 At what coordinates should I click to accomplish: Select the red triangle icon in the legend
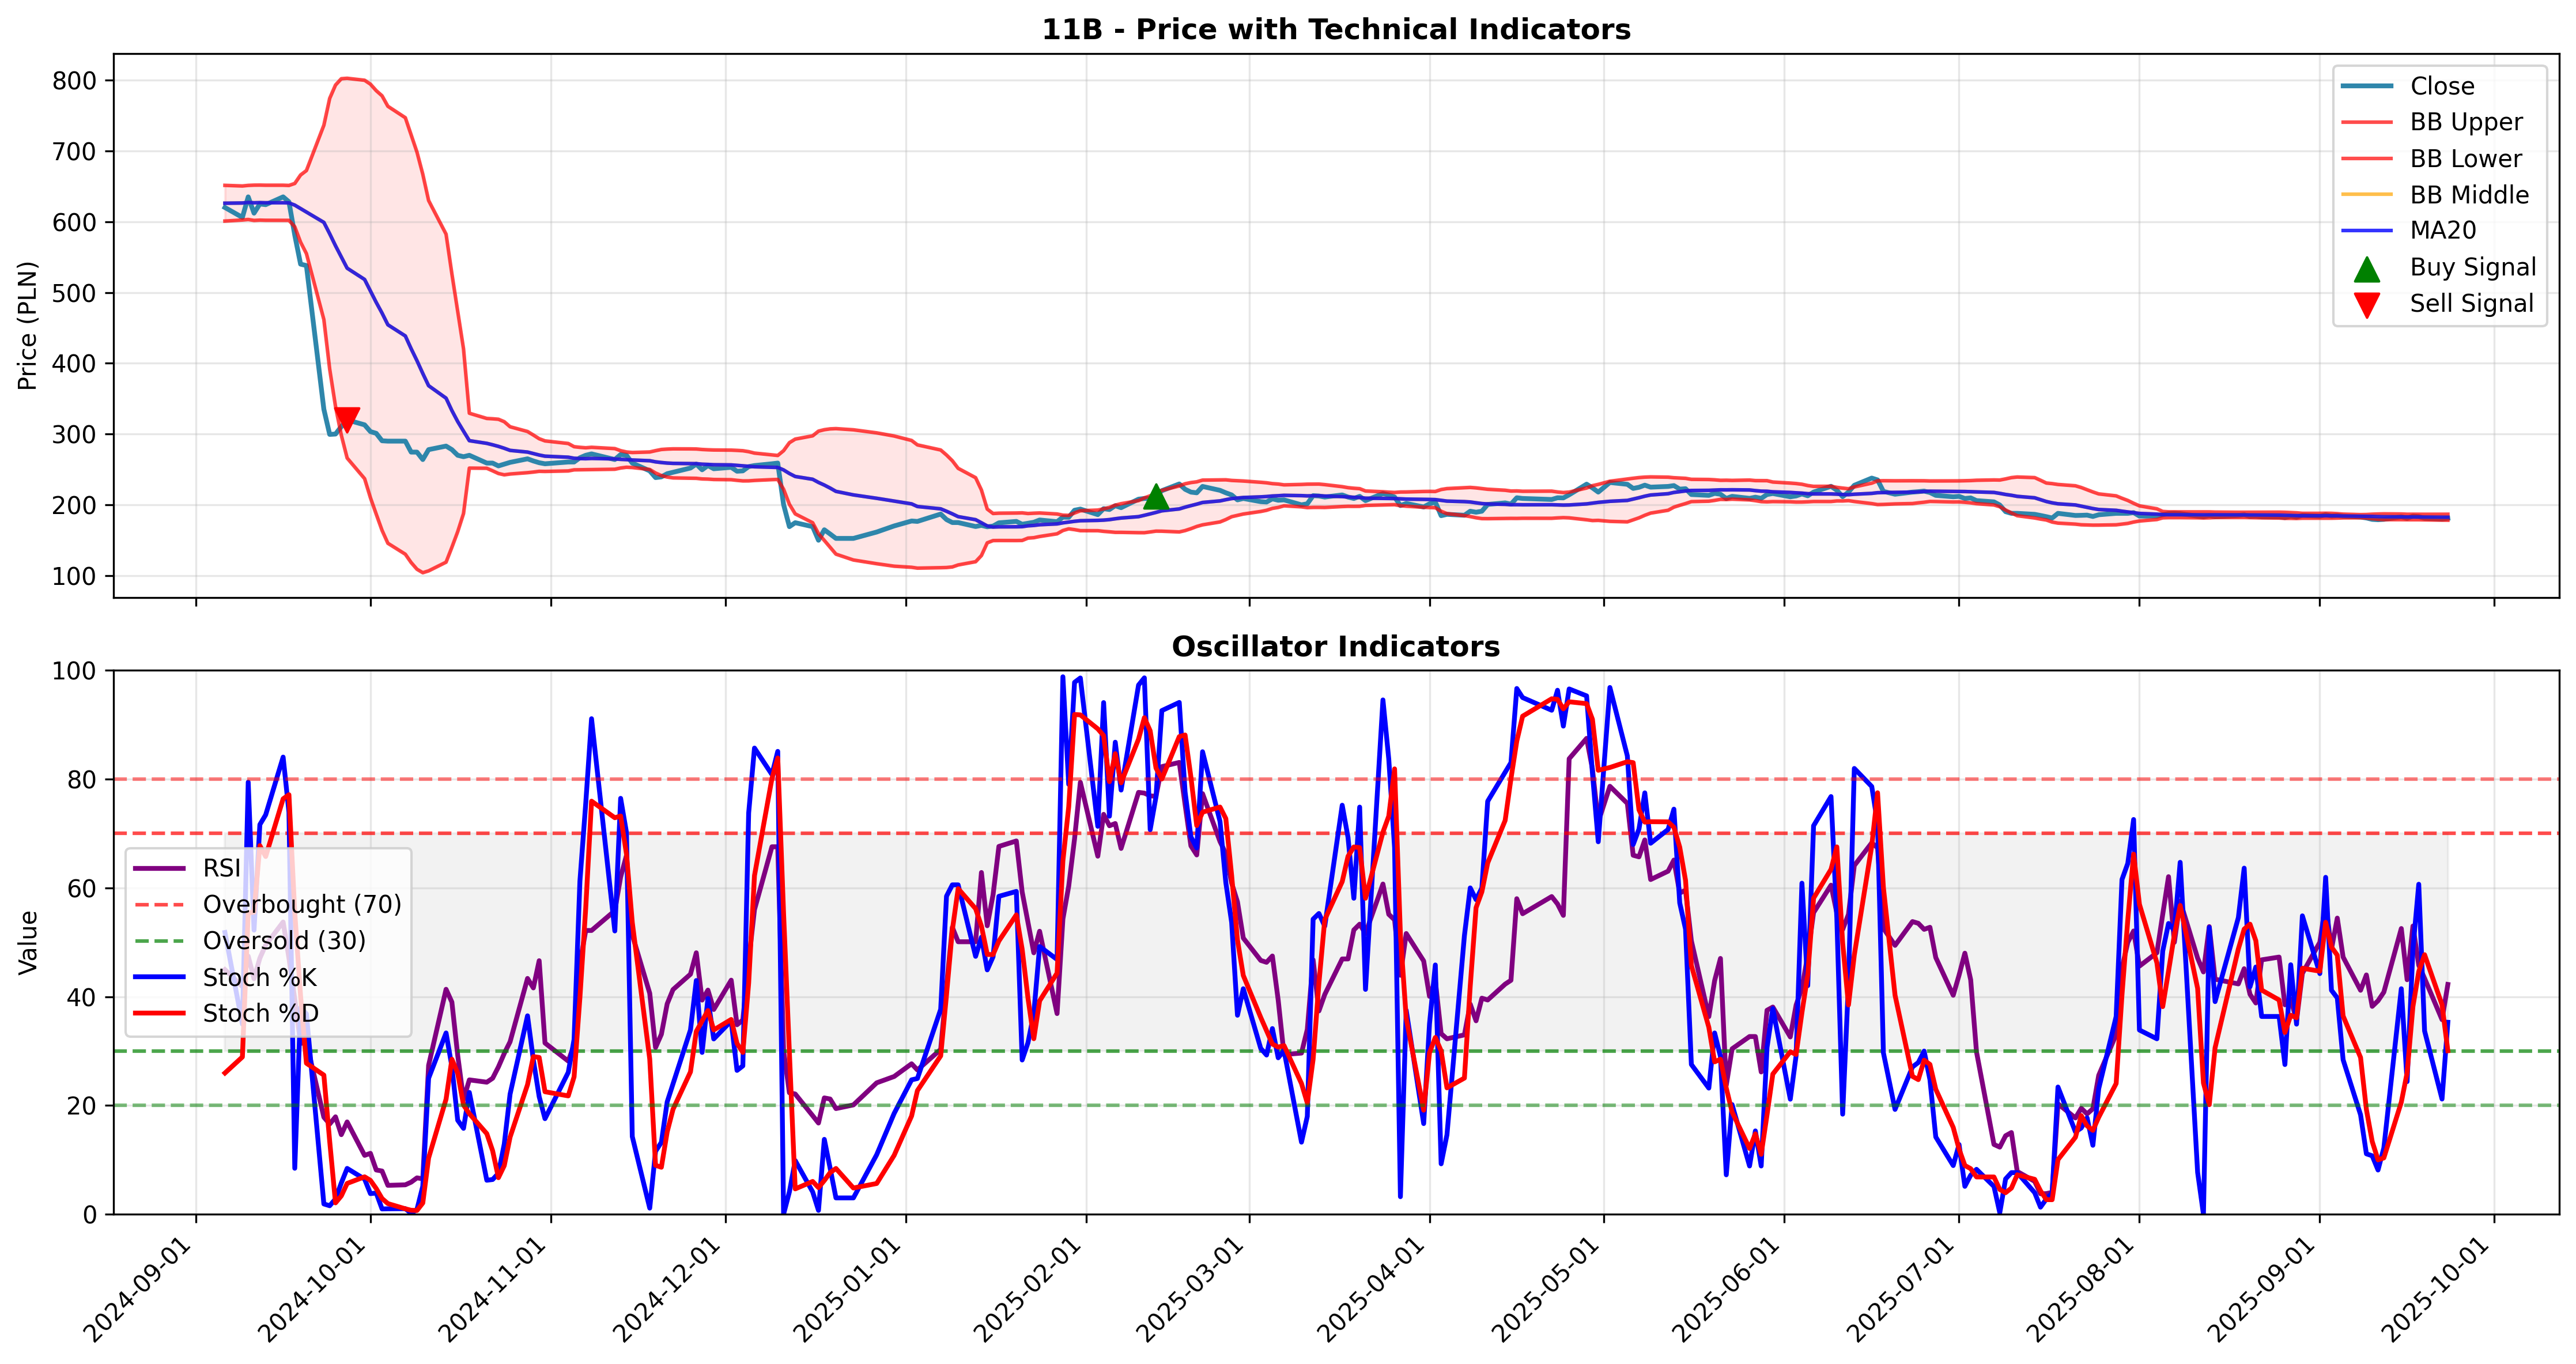click(2367, 305)
